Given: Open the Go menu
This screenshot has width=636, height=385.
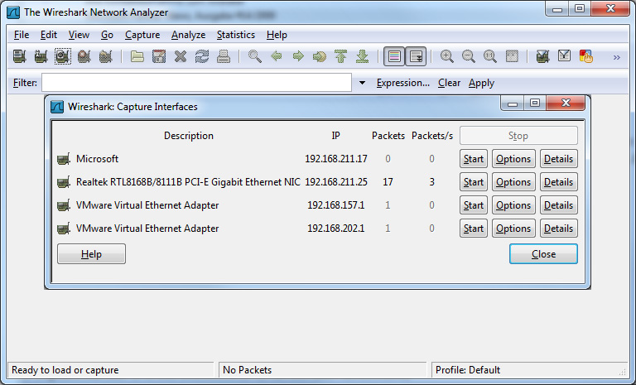Looking at the screenshot, I should [x=107, y=35].
